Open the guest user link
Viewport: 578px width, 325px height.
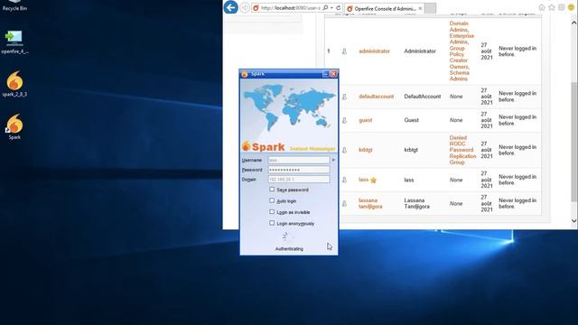[365, 120]
